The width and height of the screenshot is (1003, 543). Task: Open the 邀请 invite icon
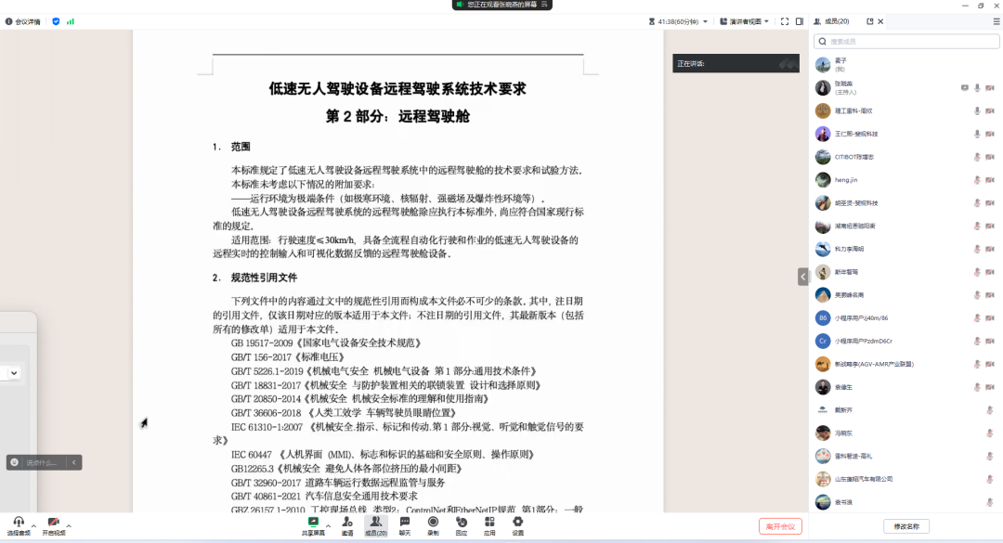347,524
